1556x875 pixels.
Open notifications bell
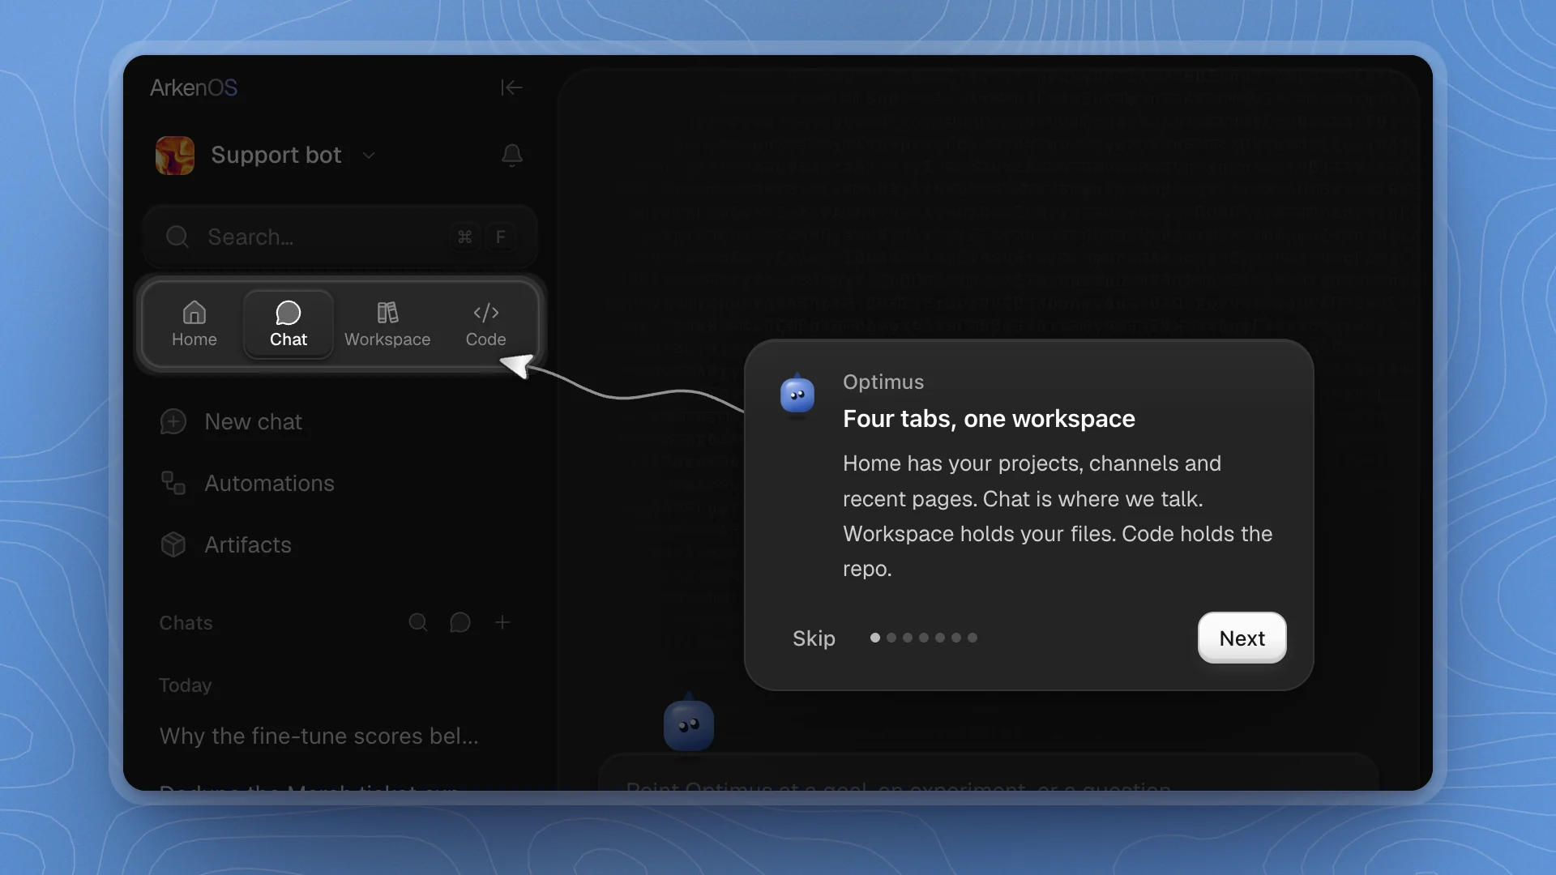point(511,155)
